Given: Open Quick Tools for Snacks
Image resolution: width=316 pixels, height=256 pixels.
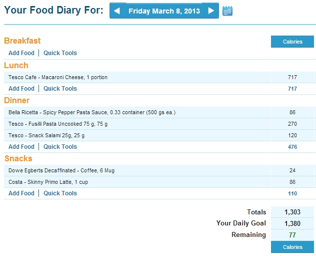Looking at the screenshot, I should [x=60, y=193].
